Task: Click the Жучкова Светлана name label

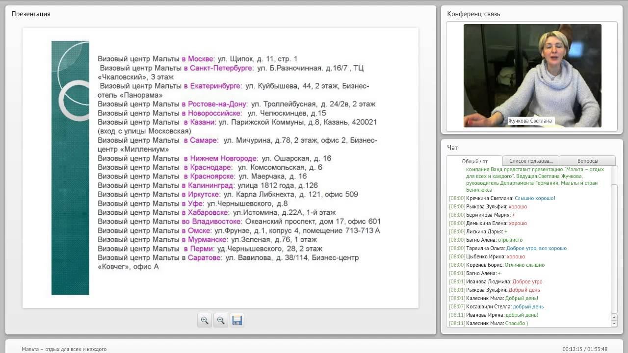Action: point(530,121)
